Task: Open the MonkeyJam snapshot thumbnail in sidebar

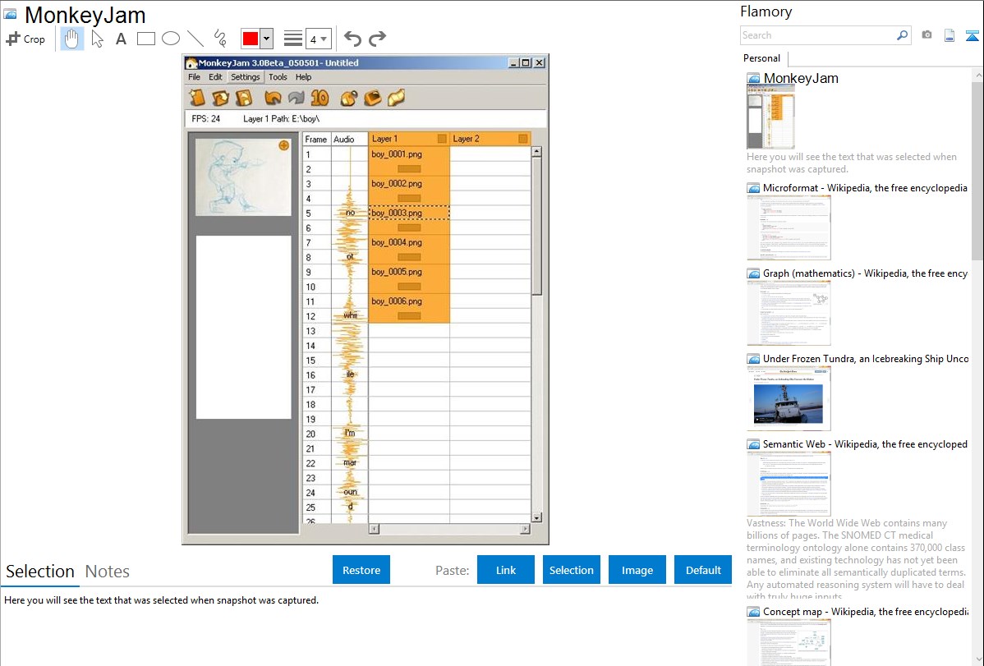Action: [x=770, y=117]
